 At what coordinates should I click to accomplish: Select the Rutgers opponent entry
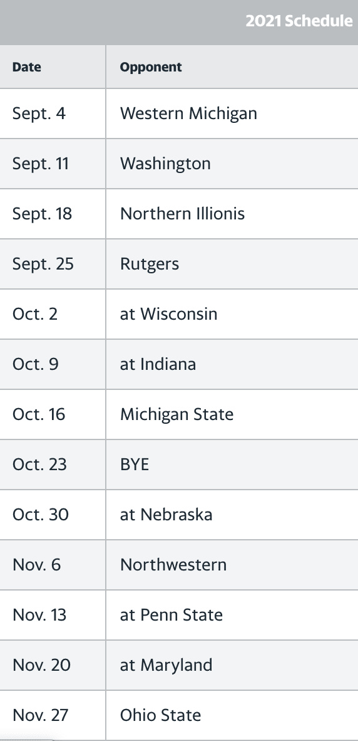pyautogui.click(x=150, y=264)
